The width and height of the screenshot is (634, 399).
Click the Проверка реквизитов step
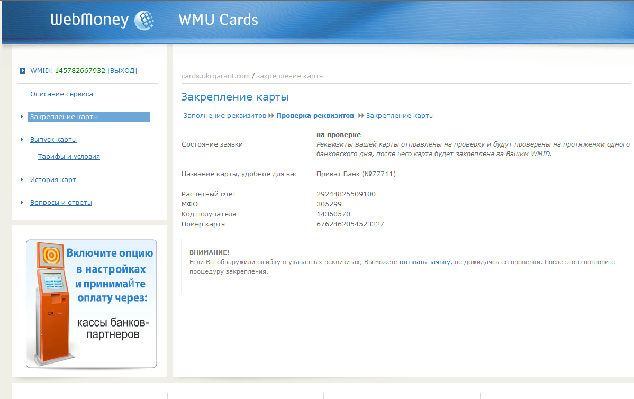tap(315, 115)
